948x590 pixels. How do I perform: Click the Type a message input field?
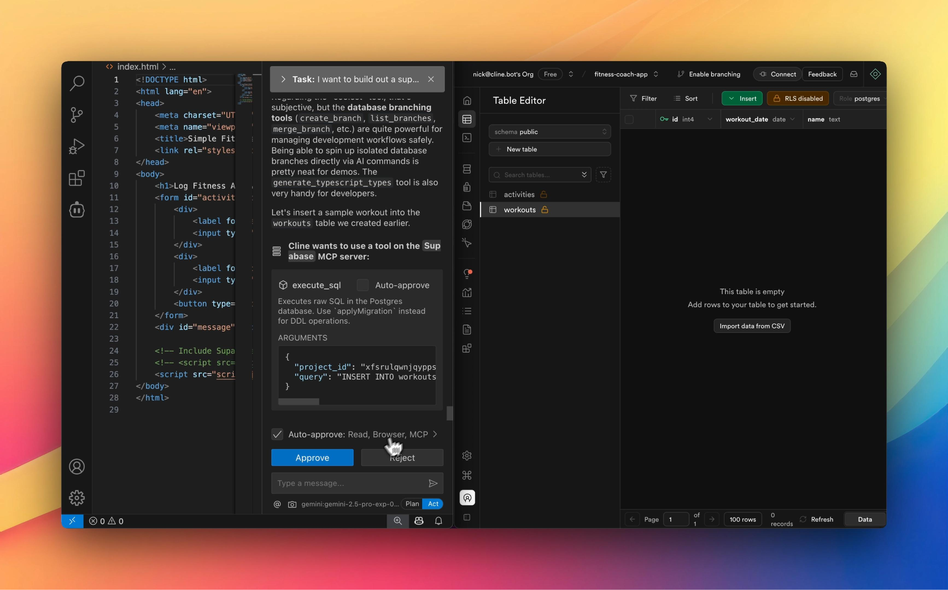pyautogui.click(x=349, y=483)
